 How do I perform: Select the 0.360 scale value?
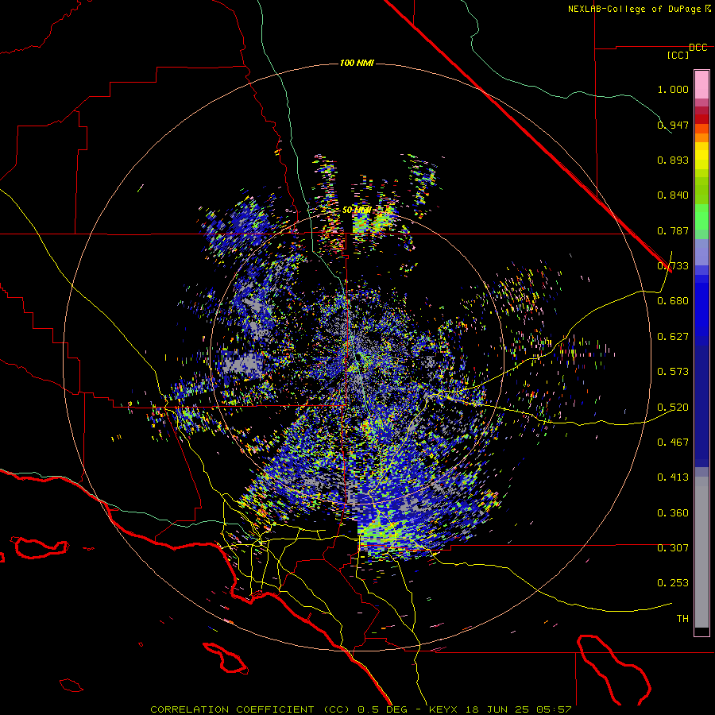pyautogui.click(x=673, y=513)
